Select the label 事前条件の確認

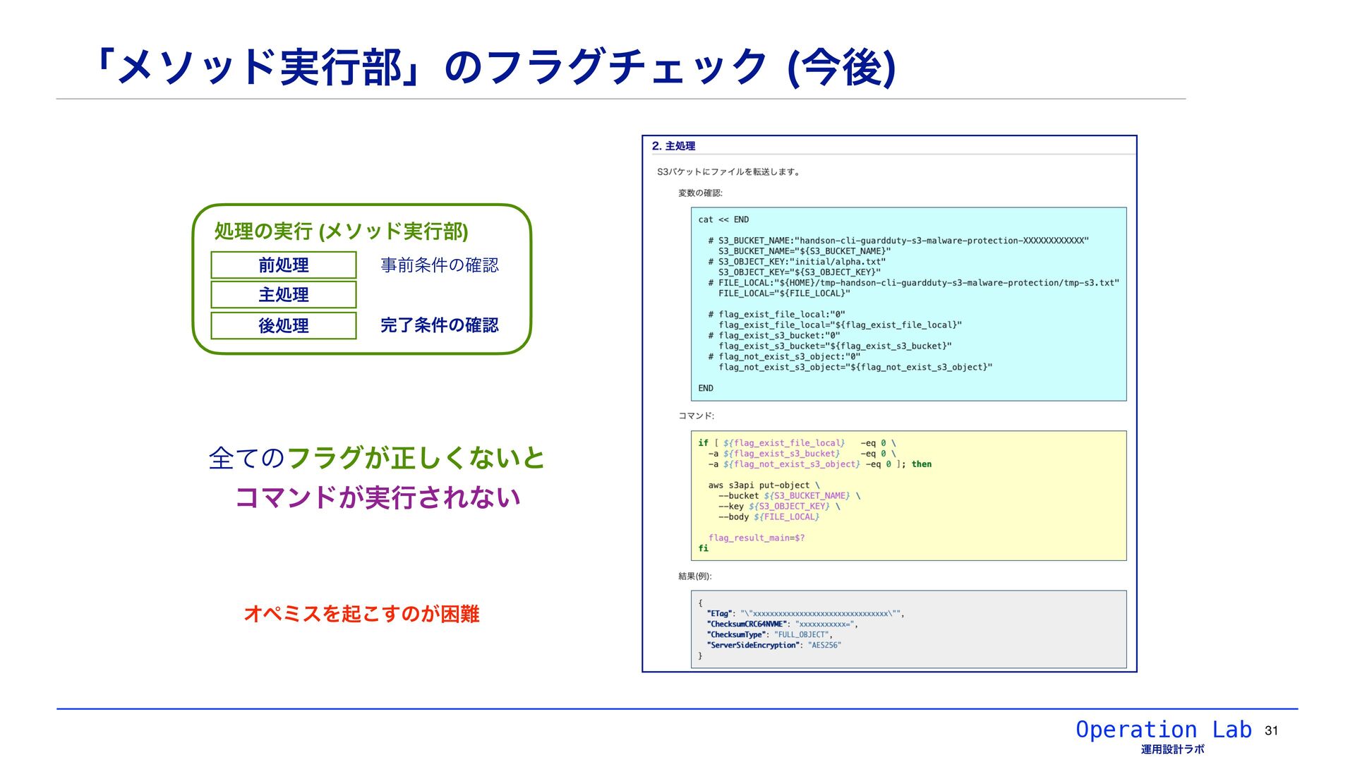[x=440, y=265]
